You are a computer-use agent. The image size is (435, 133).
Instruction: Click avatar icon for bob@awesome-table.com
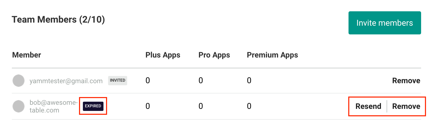19,106
